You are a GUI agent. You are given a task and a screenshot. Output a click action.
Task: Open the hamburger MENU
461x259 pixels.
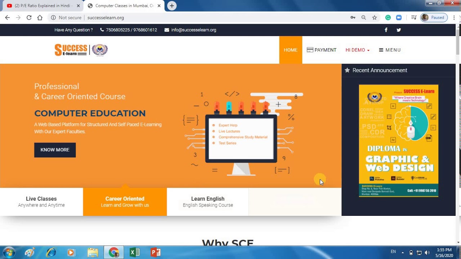(x=390, y=50)
